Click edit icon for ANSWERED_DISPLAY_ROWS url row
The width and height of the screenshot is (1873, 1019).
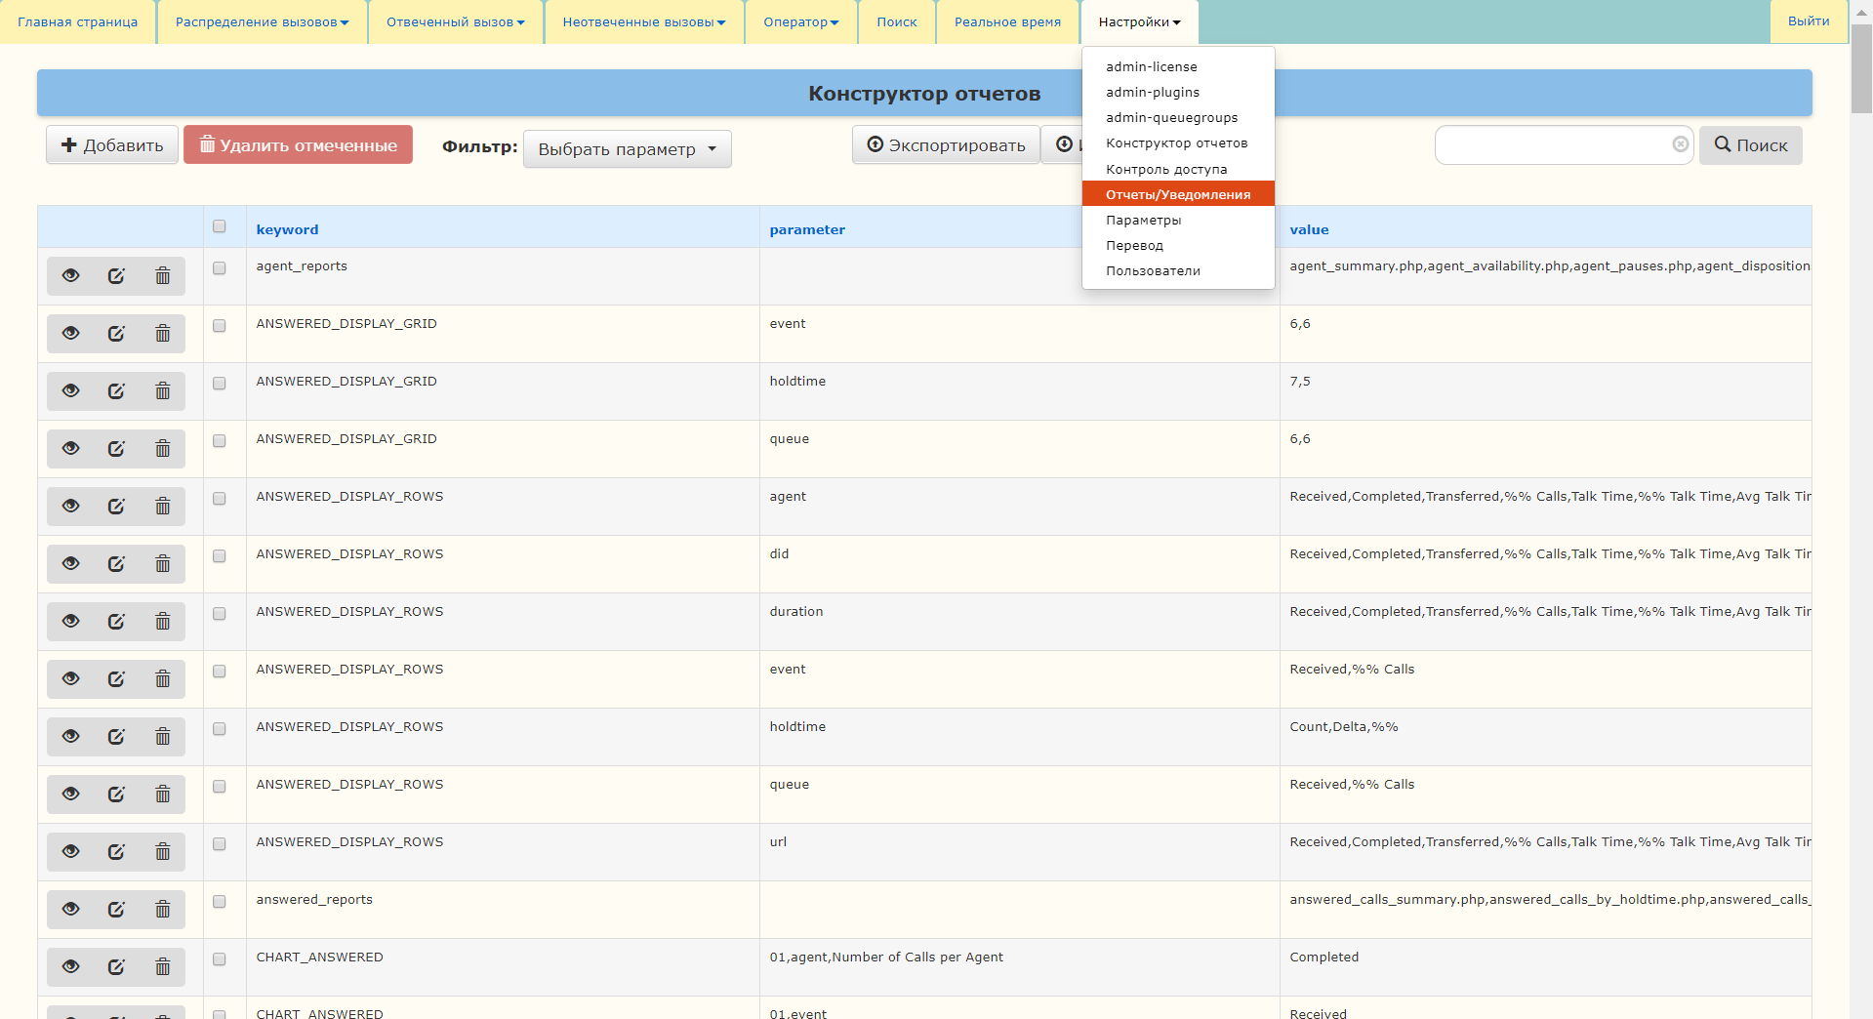click(116, 852)
